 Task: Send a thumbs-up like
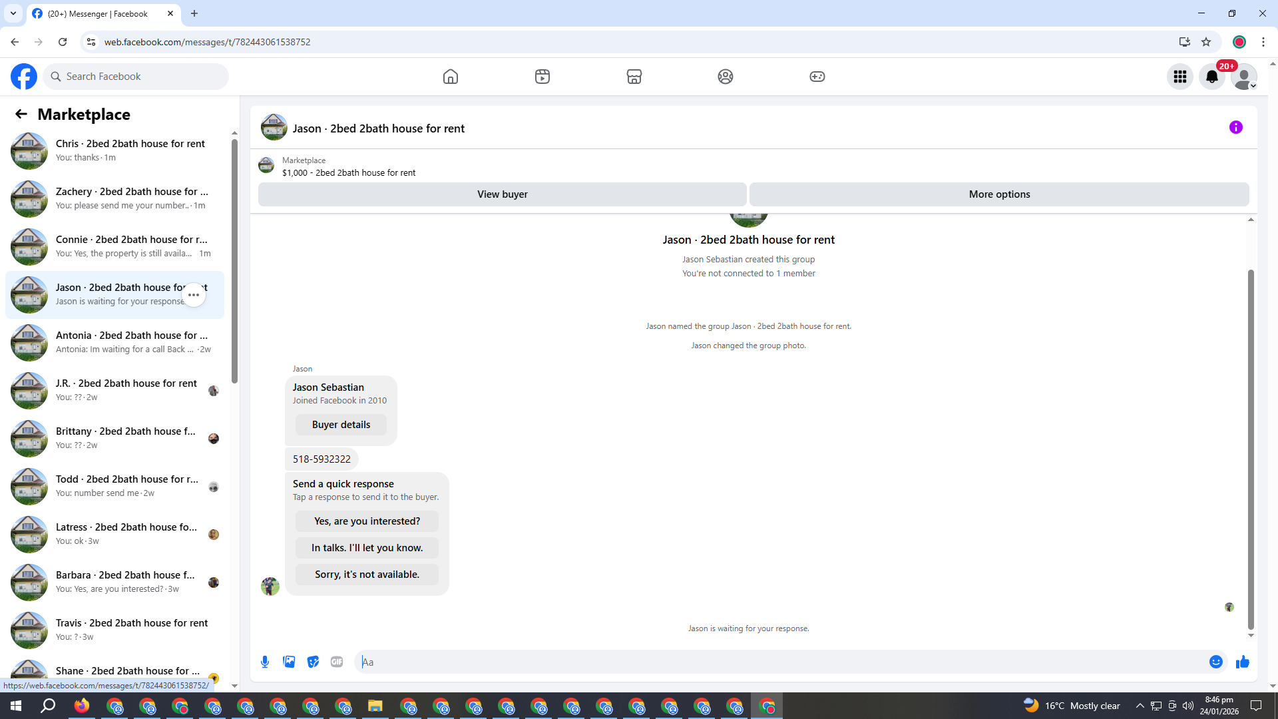tap(1242, 662)
